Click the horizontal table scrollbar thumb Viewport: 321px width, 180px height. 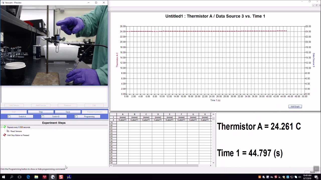point(155,165)
